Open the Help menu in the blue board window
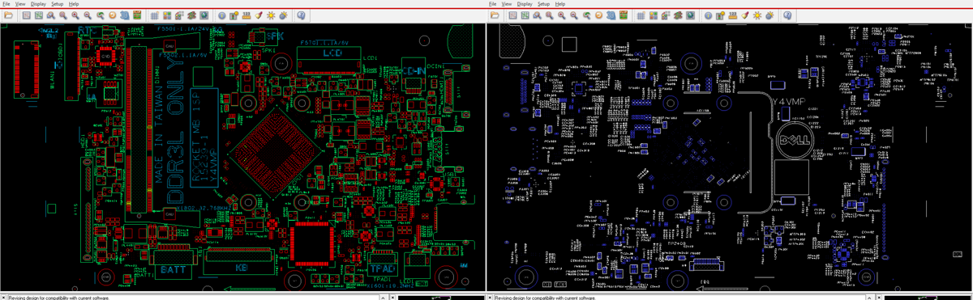Image resolution: width=973 pixels, height=300 pixels. click(x=560, y=4)
